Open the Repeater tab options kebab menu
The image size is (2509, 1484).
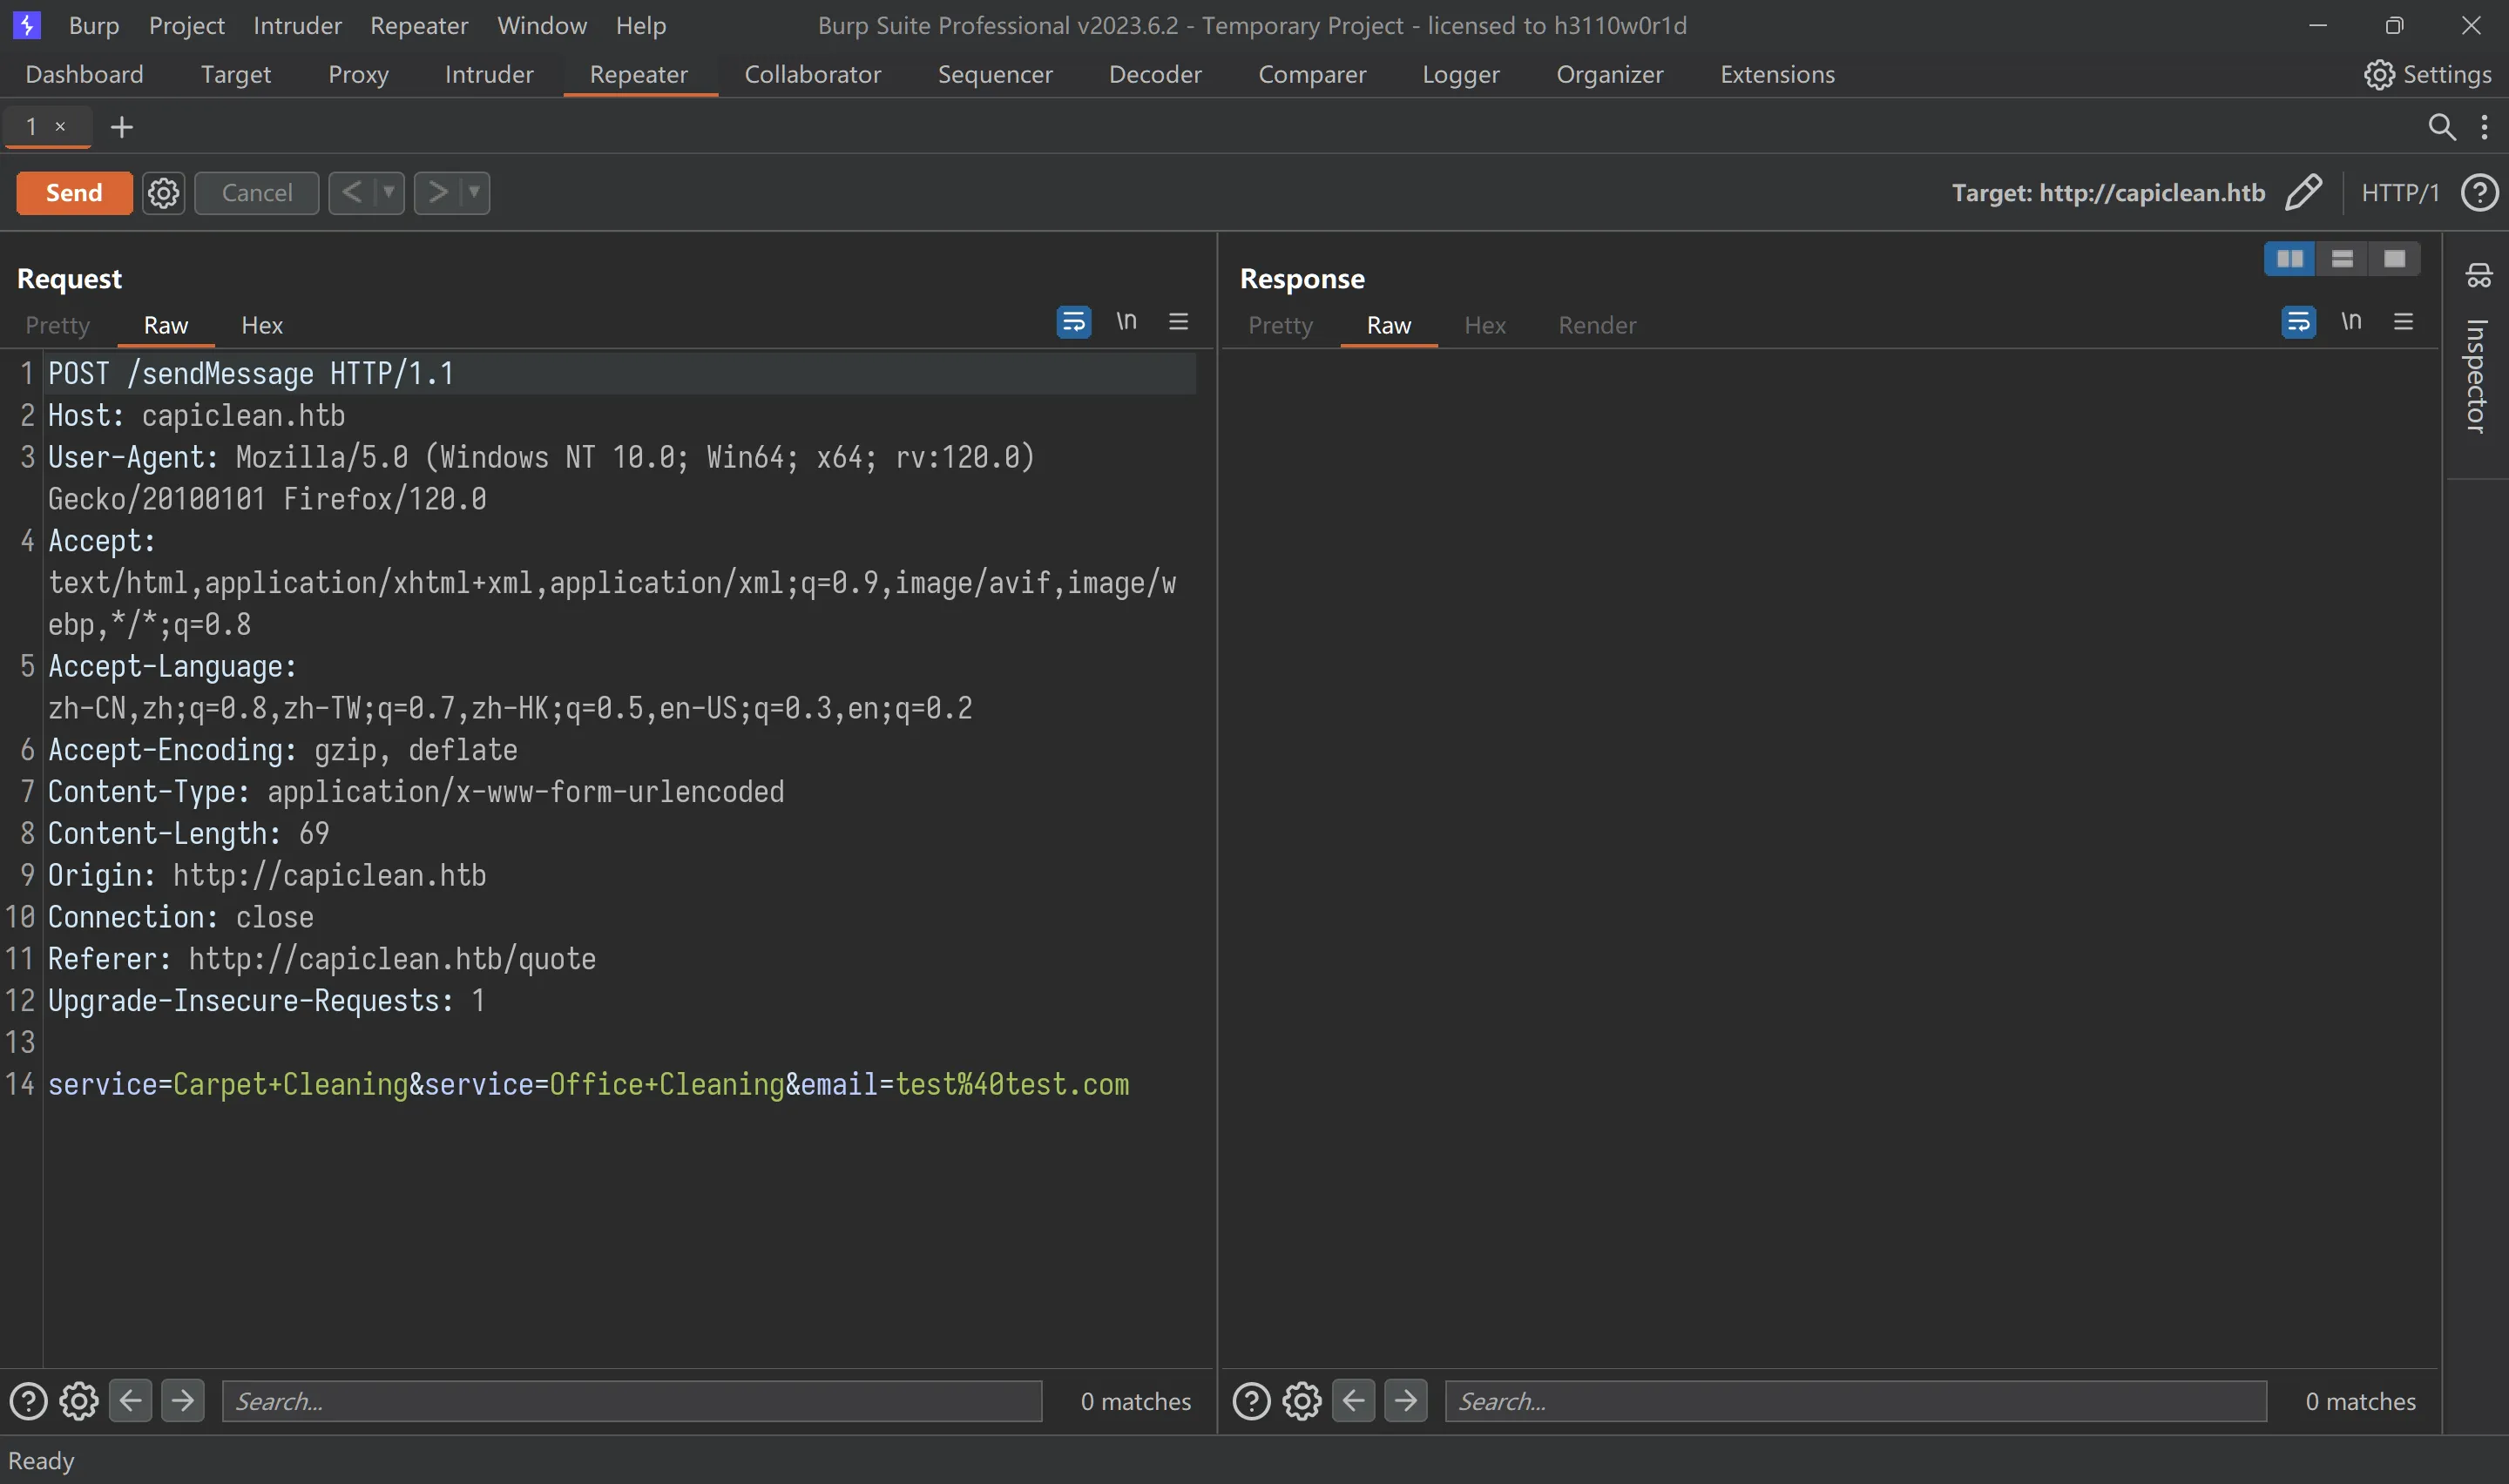coord(2484,127)
